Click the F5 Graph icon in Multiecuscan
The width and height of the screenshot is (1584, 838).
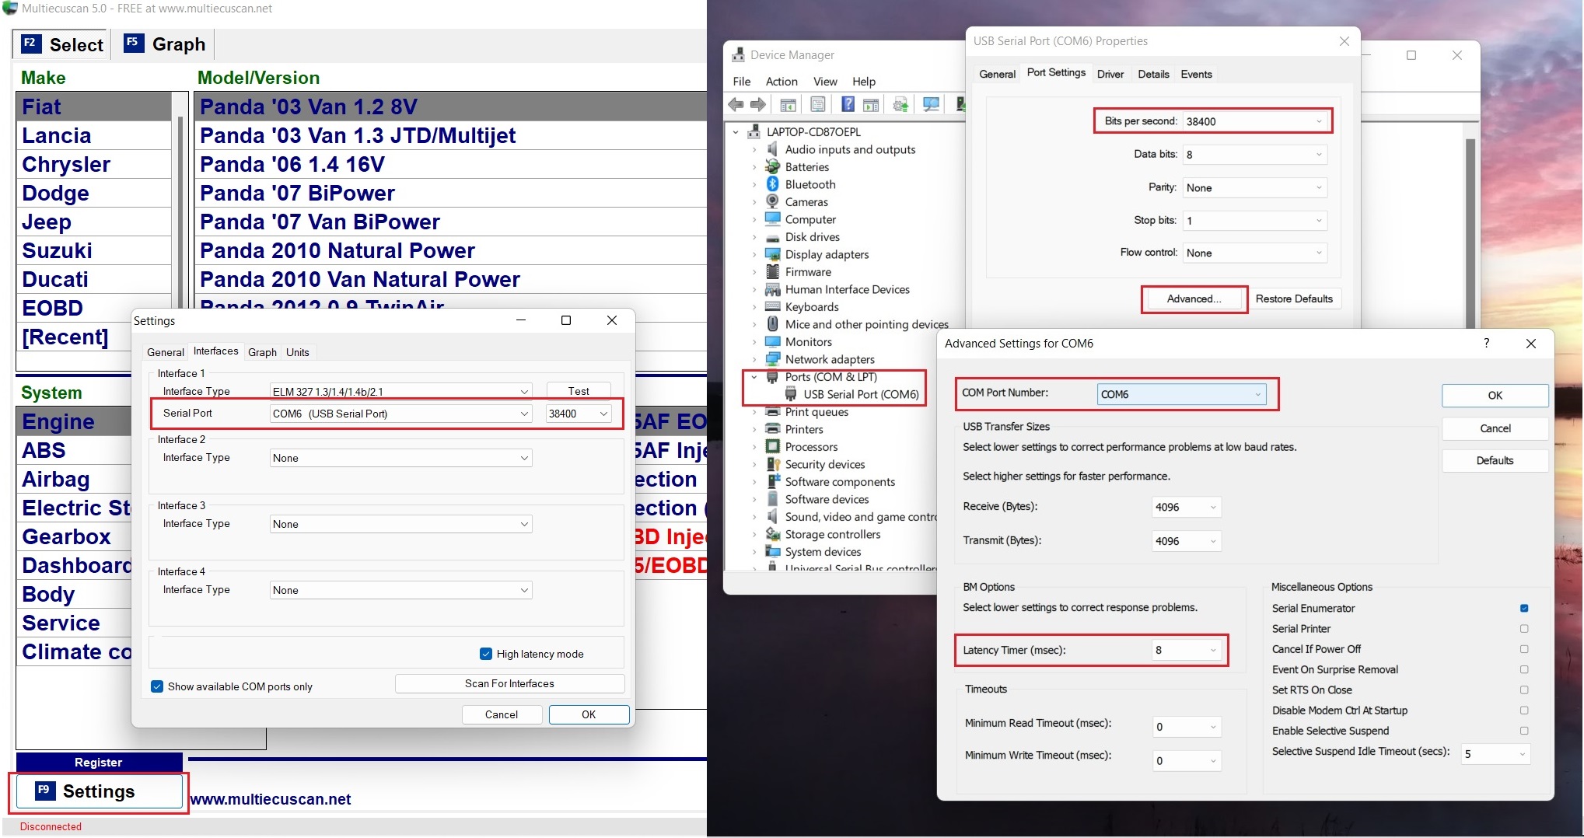(x=133, y=44)
